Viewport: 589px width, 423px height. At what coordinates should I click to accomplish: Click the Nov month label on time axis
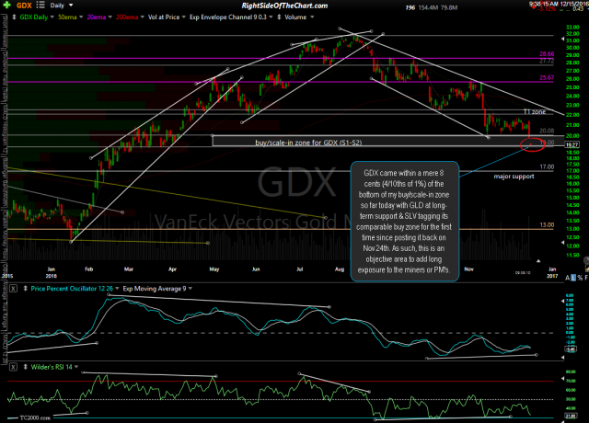(x=468, y=269)
